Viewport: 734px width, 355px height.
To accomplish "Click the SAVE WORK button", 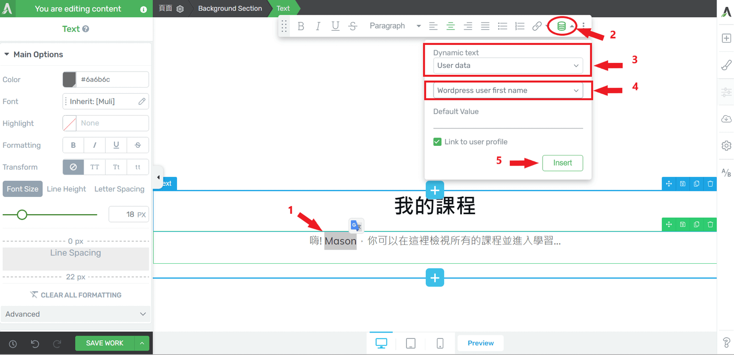I will click(105, 343).
